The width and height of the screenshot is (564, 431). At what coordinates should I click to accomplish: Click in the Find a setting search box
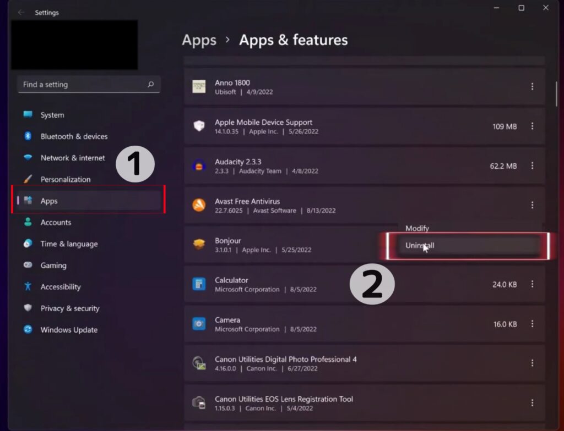[89, 85]
